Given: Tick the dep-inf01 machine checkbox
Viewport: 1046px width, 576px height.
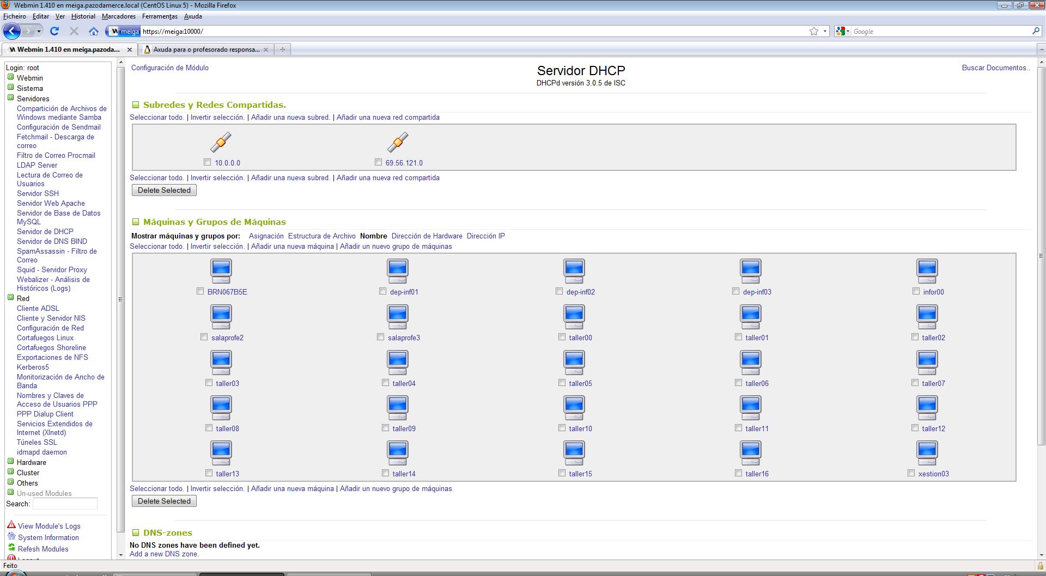Looking at the screenshot, I should (382, 291).
